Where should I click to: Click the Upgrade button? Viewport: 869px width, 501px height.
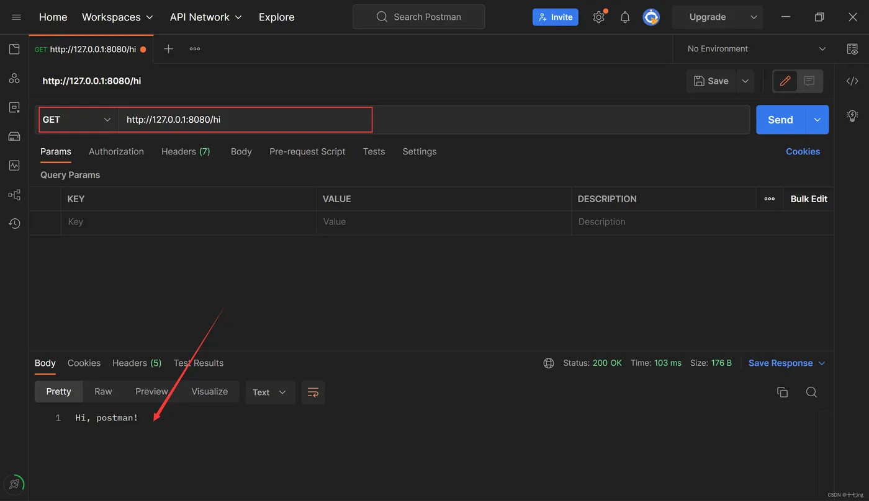pyautogui.click(x=708, y=17)
